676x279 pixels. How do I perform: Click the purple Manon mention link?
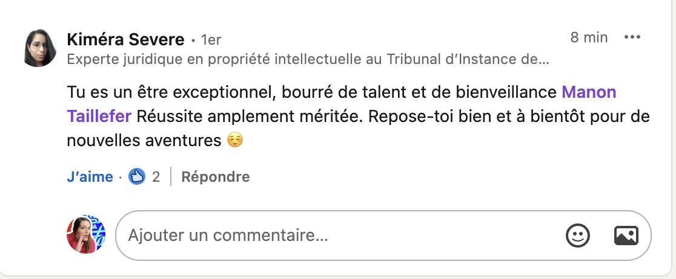[589, 92]
